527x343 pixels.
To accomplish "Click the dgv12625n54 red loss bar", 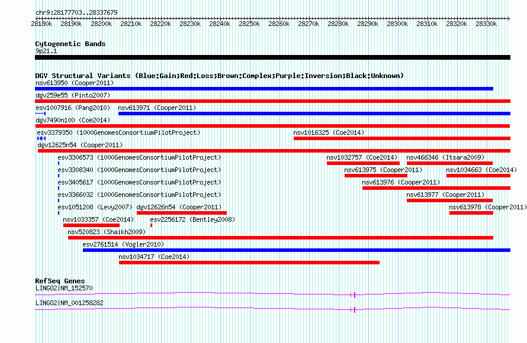I will tap(274, 151).
